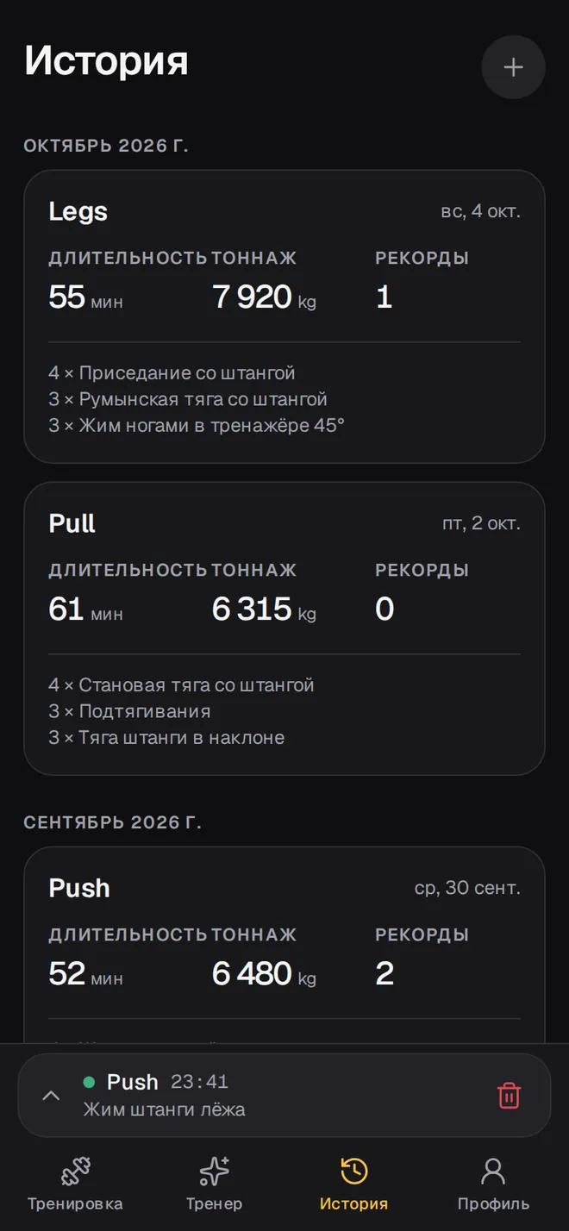This screenshot has height=1231, width=569.
Task: Open the Профиль person icon
Action: (x=493, y=1172)
